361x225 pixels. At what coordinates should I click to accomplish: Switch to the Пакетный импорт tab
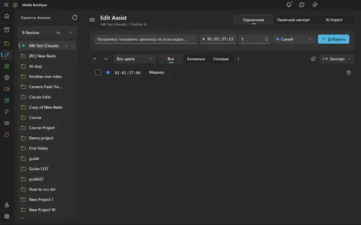coord(293,20)
